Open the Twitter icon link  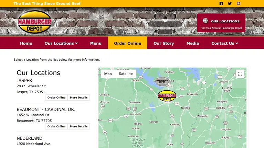tap(230, 3)
